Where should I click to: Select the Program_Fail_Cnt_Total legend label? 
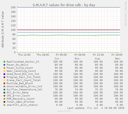click(x=24, y=77)
